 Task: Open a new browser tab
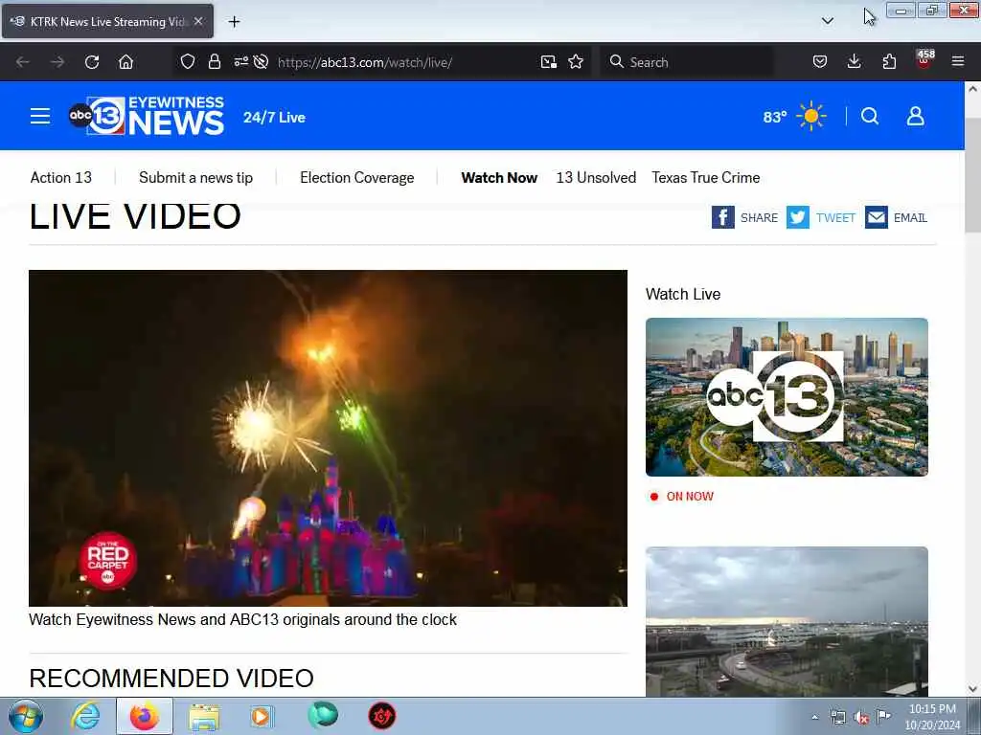click(234, 22)
